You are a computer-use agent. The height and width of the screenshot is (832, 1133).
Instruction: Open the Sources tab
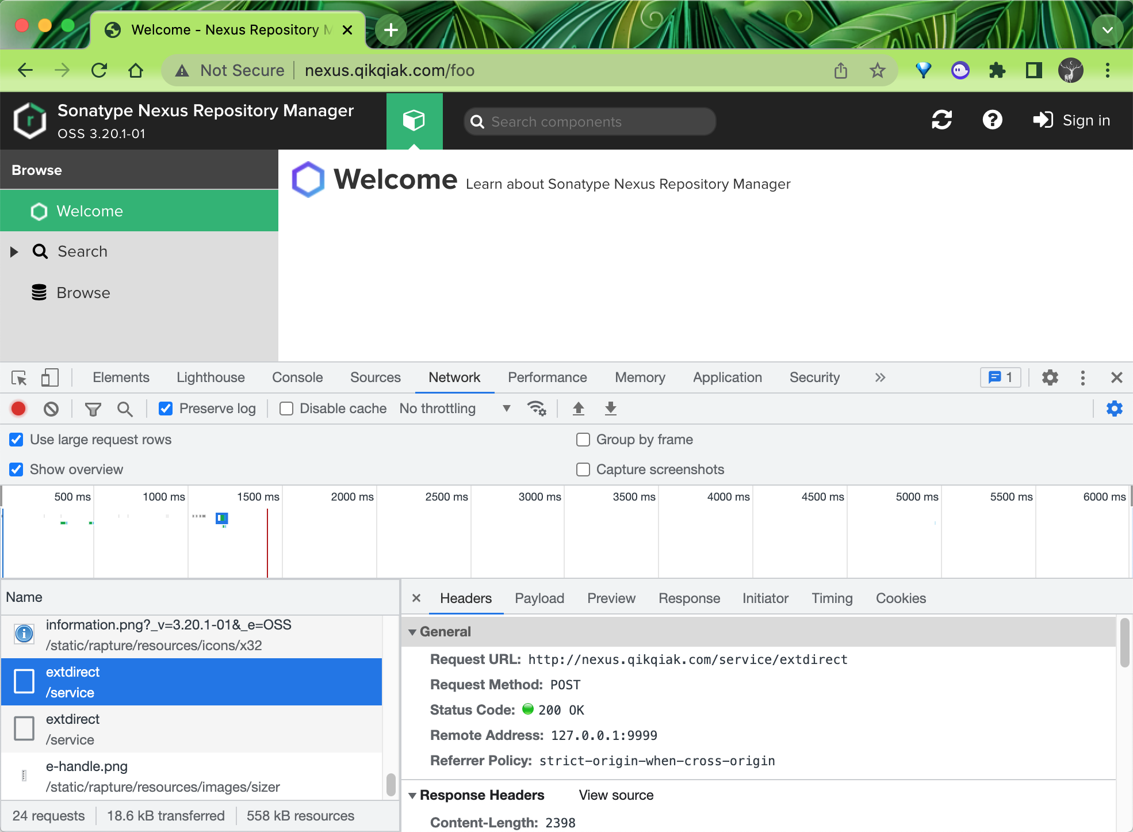point(376,378)
